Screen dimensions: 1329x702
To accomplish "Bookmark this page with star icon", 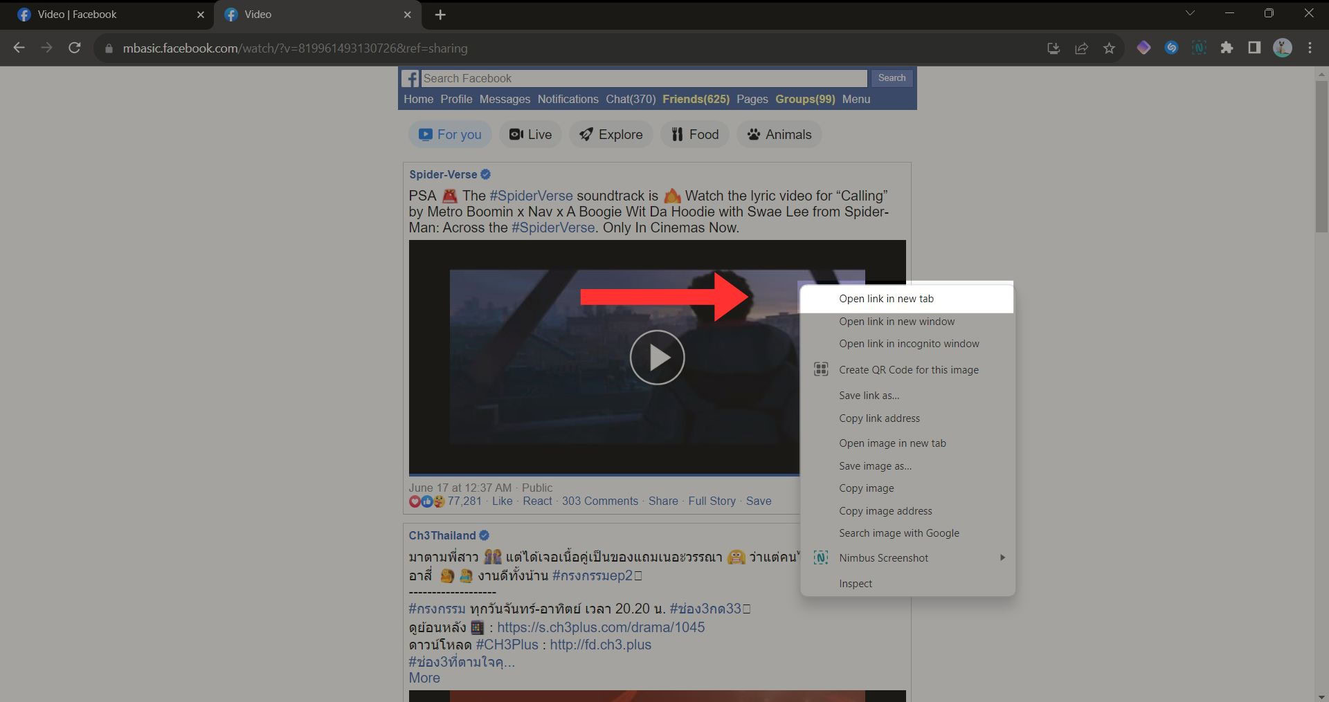I will click(x=1109, y=48).
